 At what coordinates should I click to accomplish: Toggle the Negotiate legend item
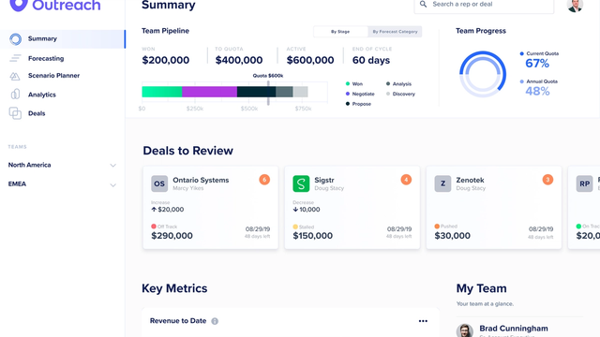[x=360, y=94]
